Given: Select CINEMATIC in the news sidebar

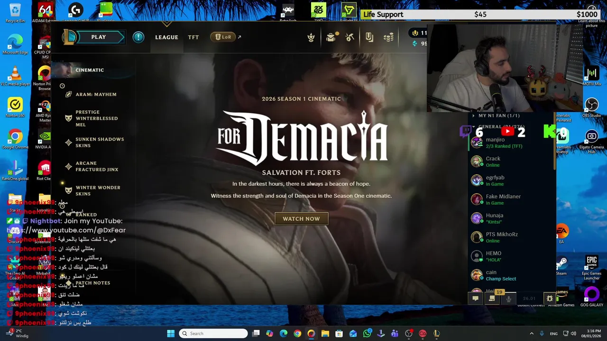Looking at the screenshot, I should [x=90, y=70].
